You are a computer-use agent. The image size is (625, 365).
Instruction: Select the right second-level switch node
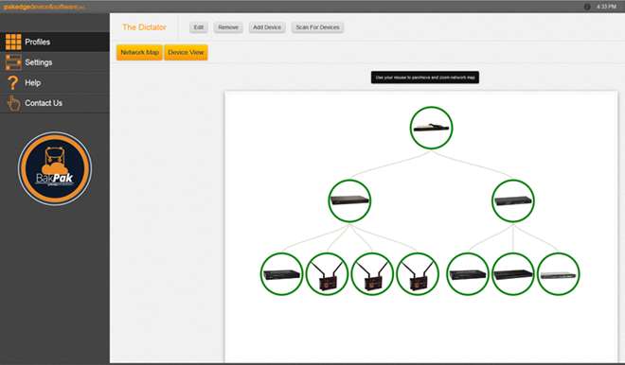513,200
